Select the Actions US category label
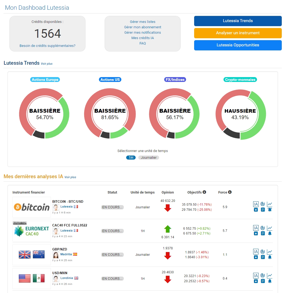Screen dimensions: 285x293 point(110,80)
